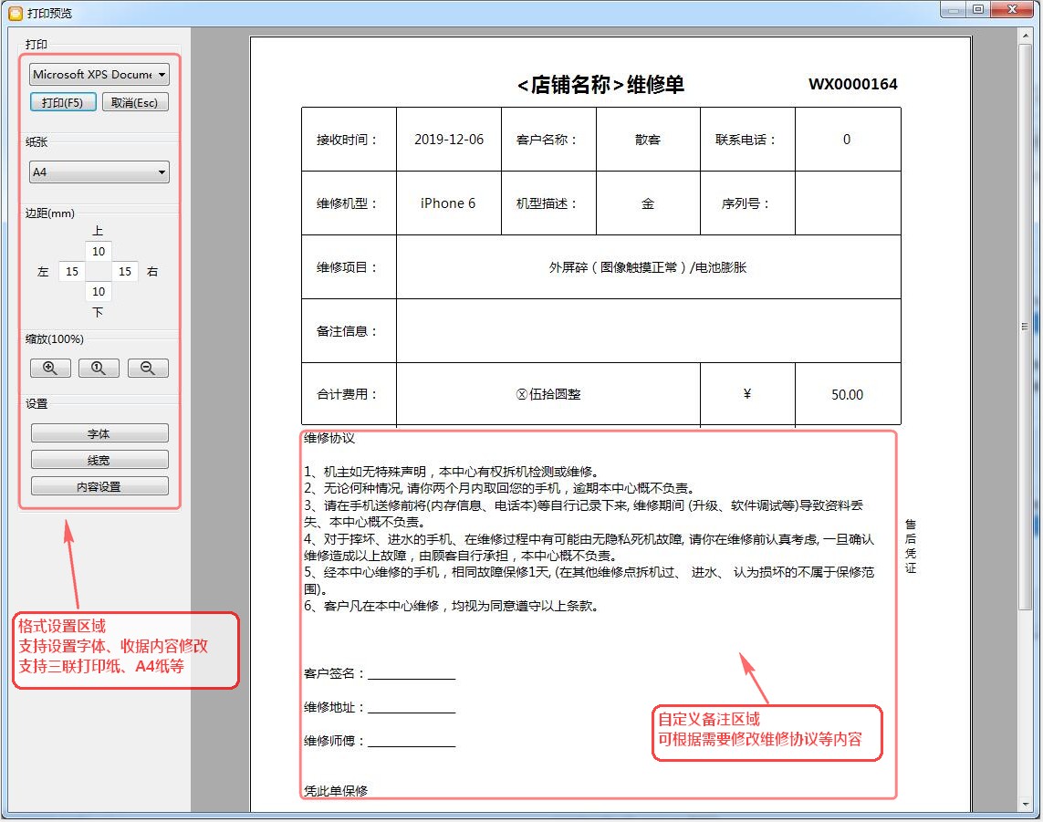Click the amount in words 伍拾圆整
1043x822 pixels.
pyautogui.click(x=548, y=394)
